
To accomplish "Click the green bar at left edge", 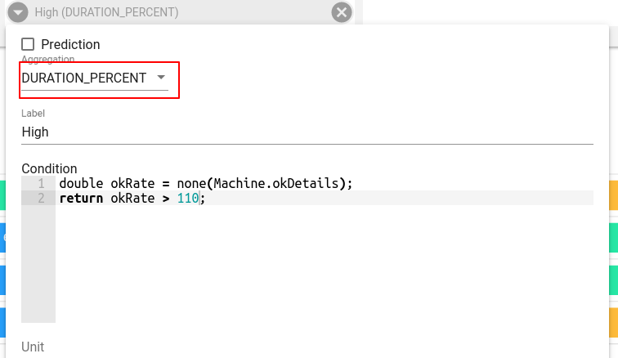I will coord(2,195).
